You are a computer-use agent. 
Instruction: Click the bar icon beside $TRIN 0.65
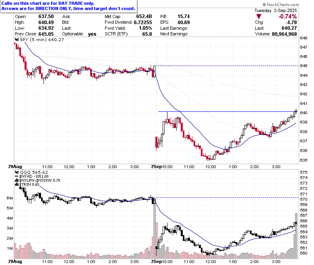(17, 185)
